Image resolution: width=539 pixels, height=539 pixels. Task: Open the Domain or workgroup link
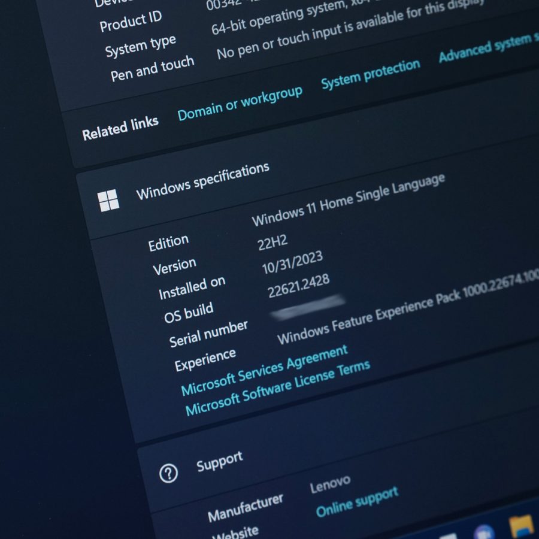240,103
